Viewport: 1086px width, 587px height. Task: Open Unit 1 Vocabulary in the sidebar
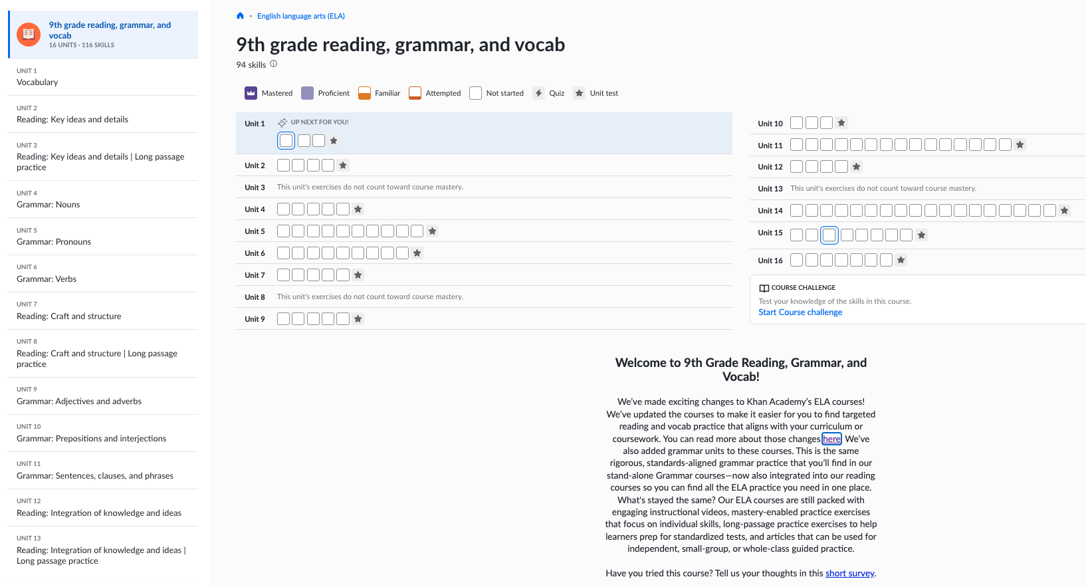coord(103,77)
